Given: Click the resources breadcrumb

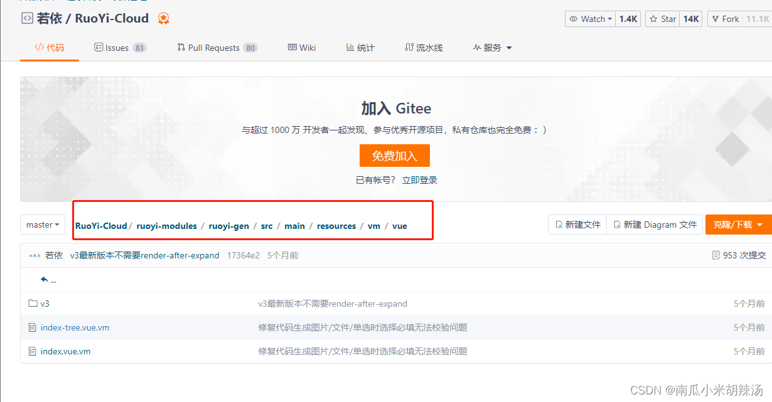Looking at the screenshot, I should [x=336, y=226].
